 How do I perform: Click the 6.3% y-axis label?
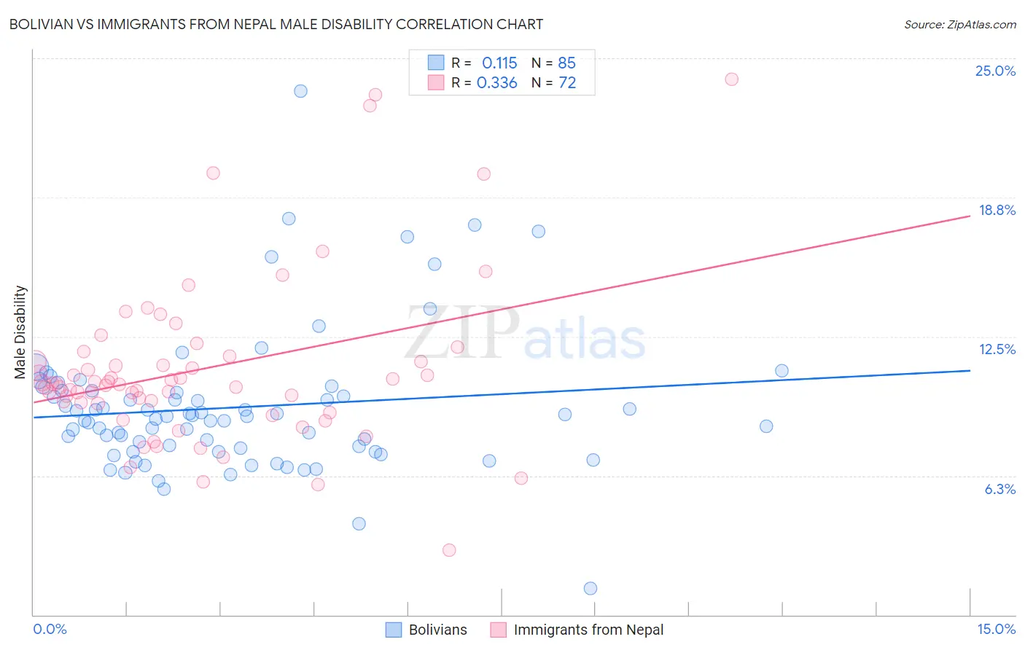pos(999,489)
